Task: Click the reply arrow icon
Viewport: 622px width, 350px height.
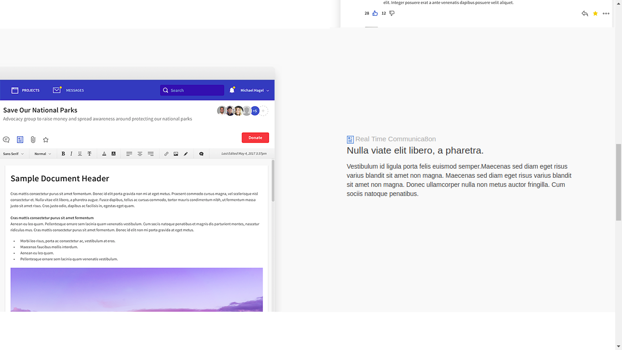Action: [x=585, y=14]
